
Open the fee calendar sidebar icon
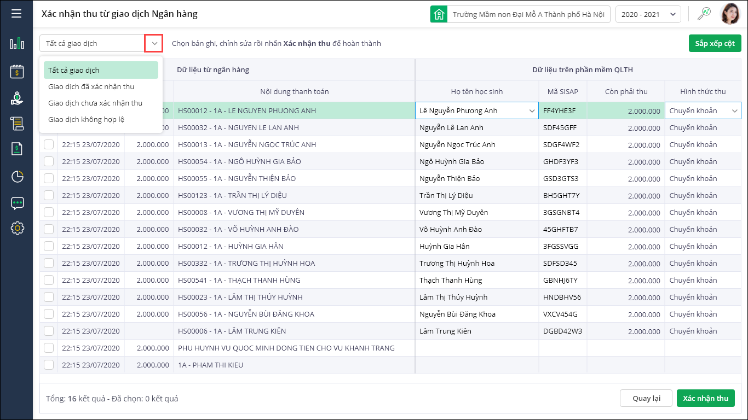click(17, 71)
